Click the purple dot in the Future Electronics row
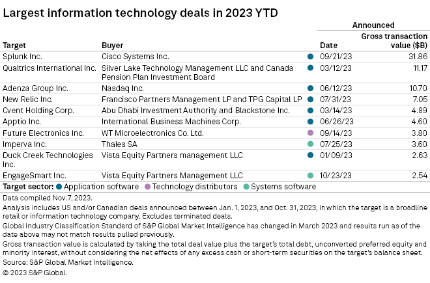430x283 pixels. [x=310, y=133]
